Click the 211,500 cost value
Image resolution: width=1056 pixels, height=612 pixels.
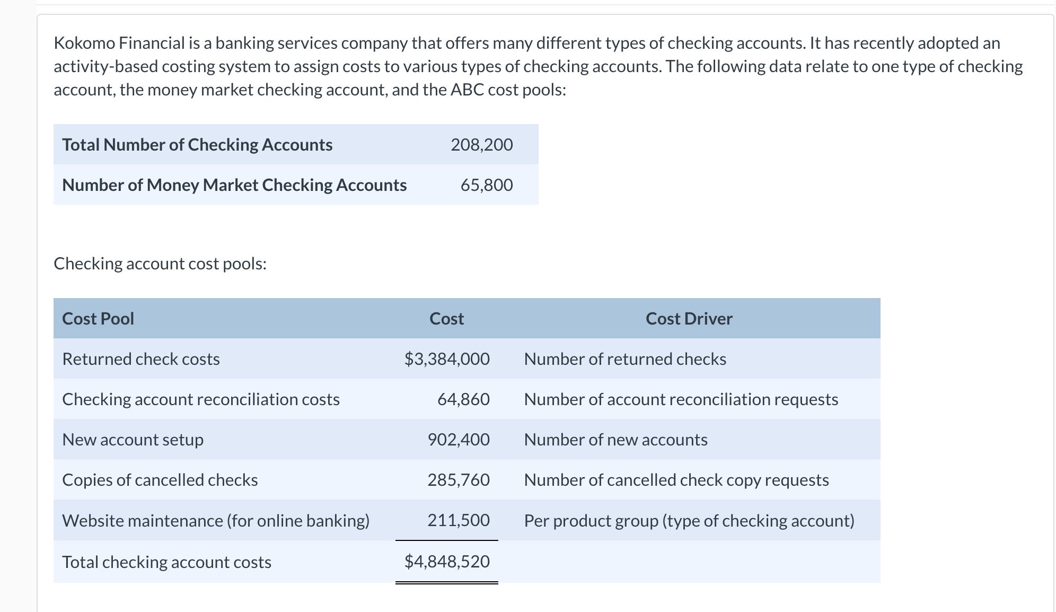click(x=459, y=520)
